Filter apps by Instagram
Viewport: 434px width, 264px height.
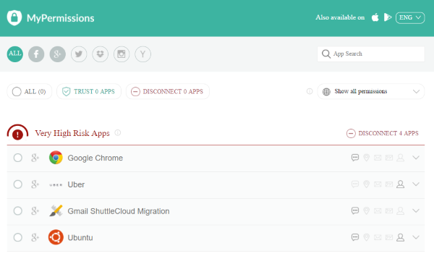point(122,54)
